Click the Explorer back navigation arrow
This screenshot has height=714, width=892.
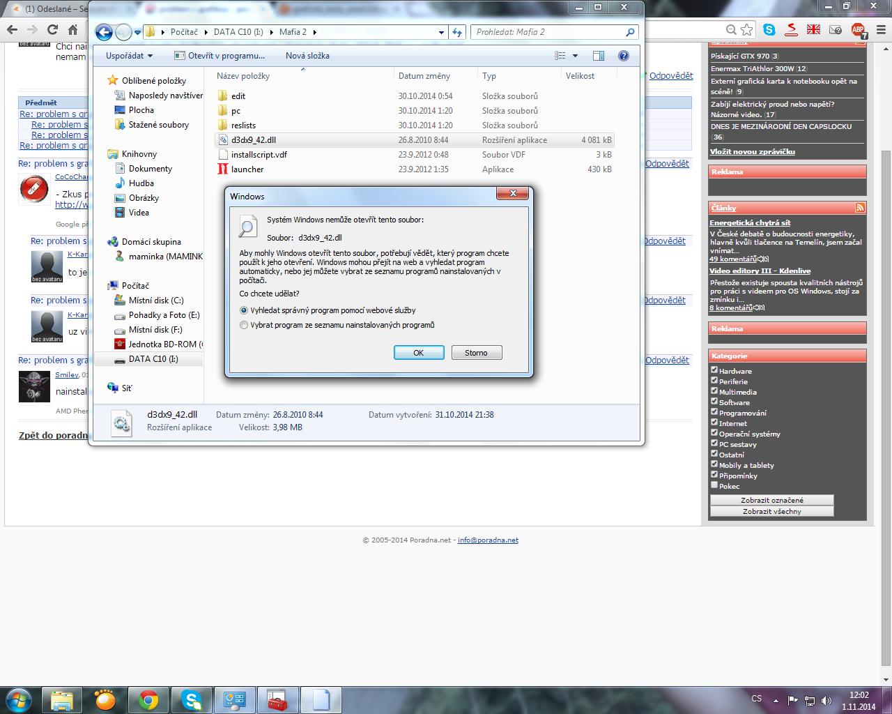pos(104,32)
